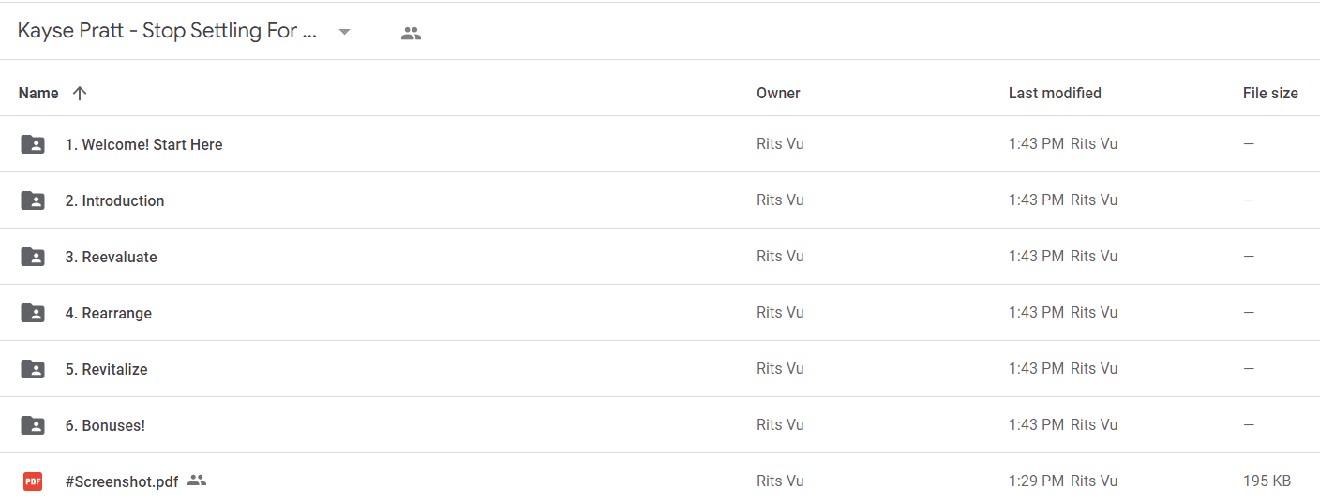Click the folder icon next to Reevaluate
1320x503 pixels.
[x=33, y=257]
